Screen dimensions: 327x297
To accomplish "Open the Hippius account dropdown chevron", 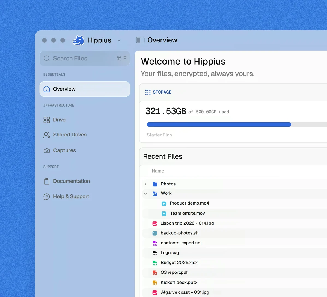I will (x=119, y=40).
